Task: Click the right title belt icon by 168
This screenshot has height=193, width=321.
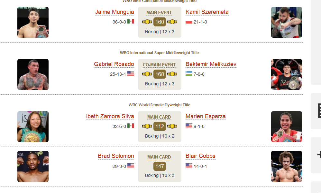Action: (x=172, y=74)
